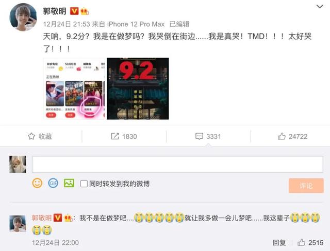This screenshot has width=330, height=251.
Task: Like the comment with 2515 thumbs-up
Action: [301, 242]
